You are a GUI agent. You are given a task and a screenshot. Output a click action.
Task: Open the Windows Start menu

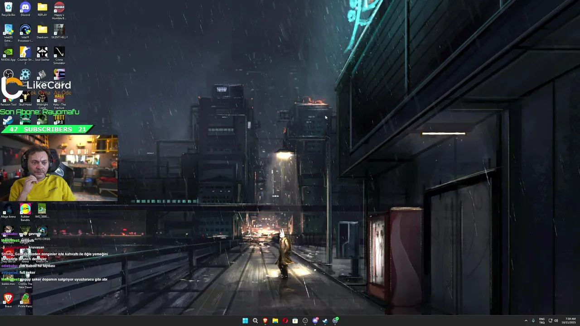tap(245, 321)
